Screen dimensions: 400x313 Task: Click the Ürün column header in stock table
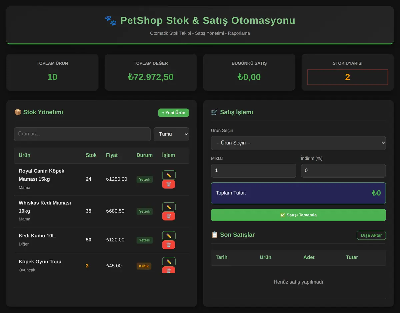[25, 155]
